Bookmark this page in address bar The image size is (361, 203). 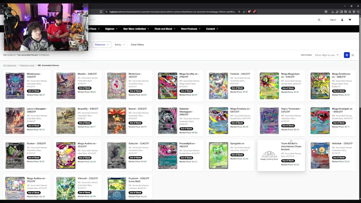coord(101,12)
